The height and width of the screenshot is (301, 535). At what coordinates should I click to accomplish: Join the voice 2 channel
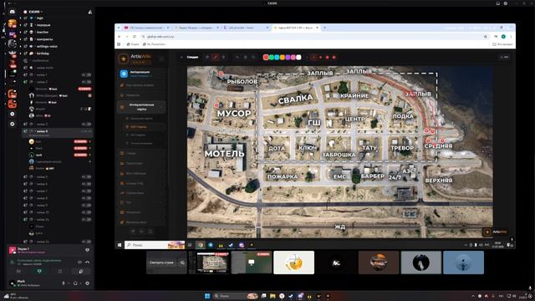tap(58, 82)
